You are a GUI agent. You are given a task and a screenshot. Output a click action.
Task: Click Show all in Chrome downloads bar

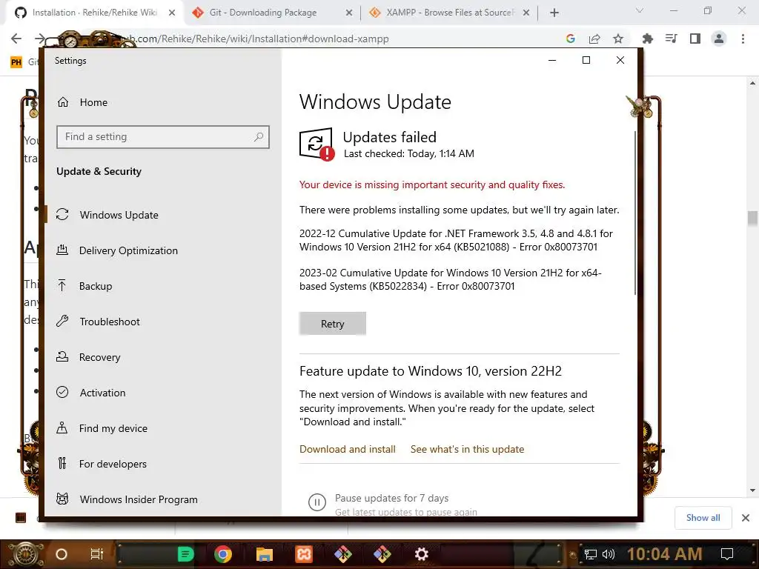click(703, 518)
